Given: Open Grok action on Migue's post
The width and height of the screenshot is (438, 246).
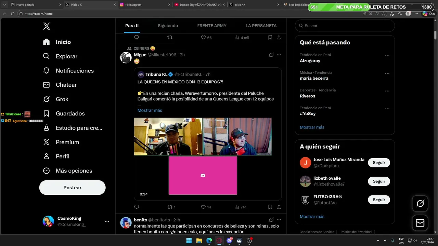Looking at the screenshot, I should (x=271, y=55).
